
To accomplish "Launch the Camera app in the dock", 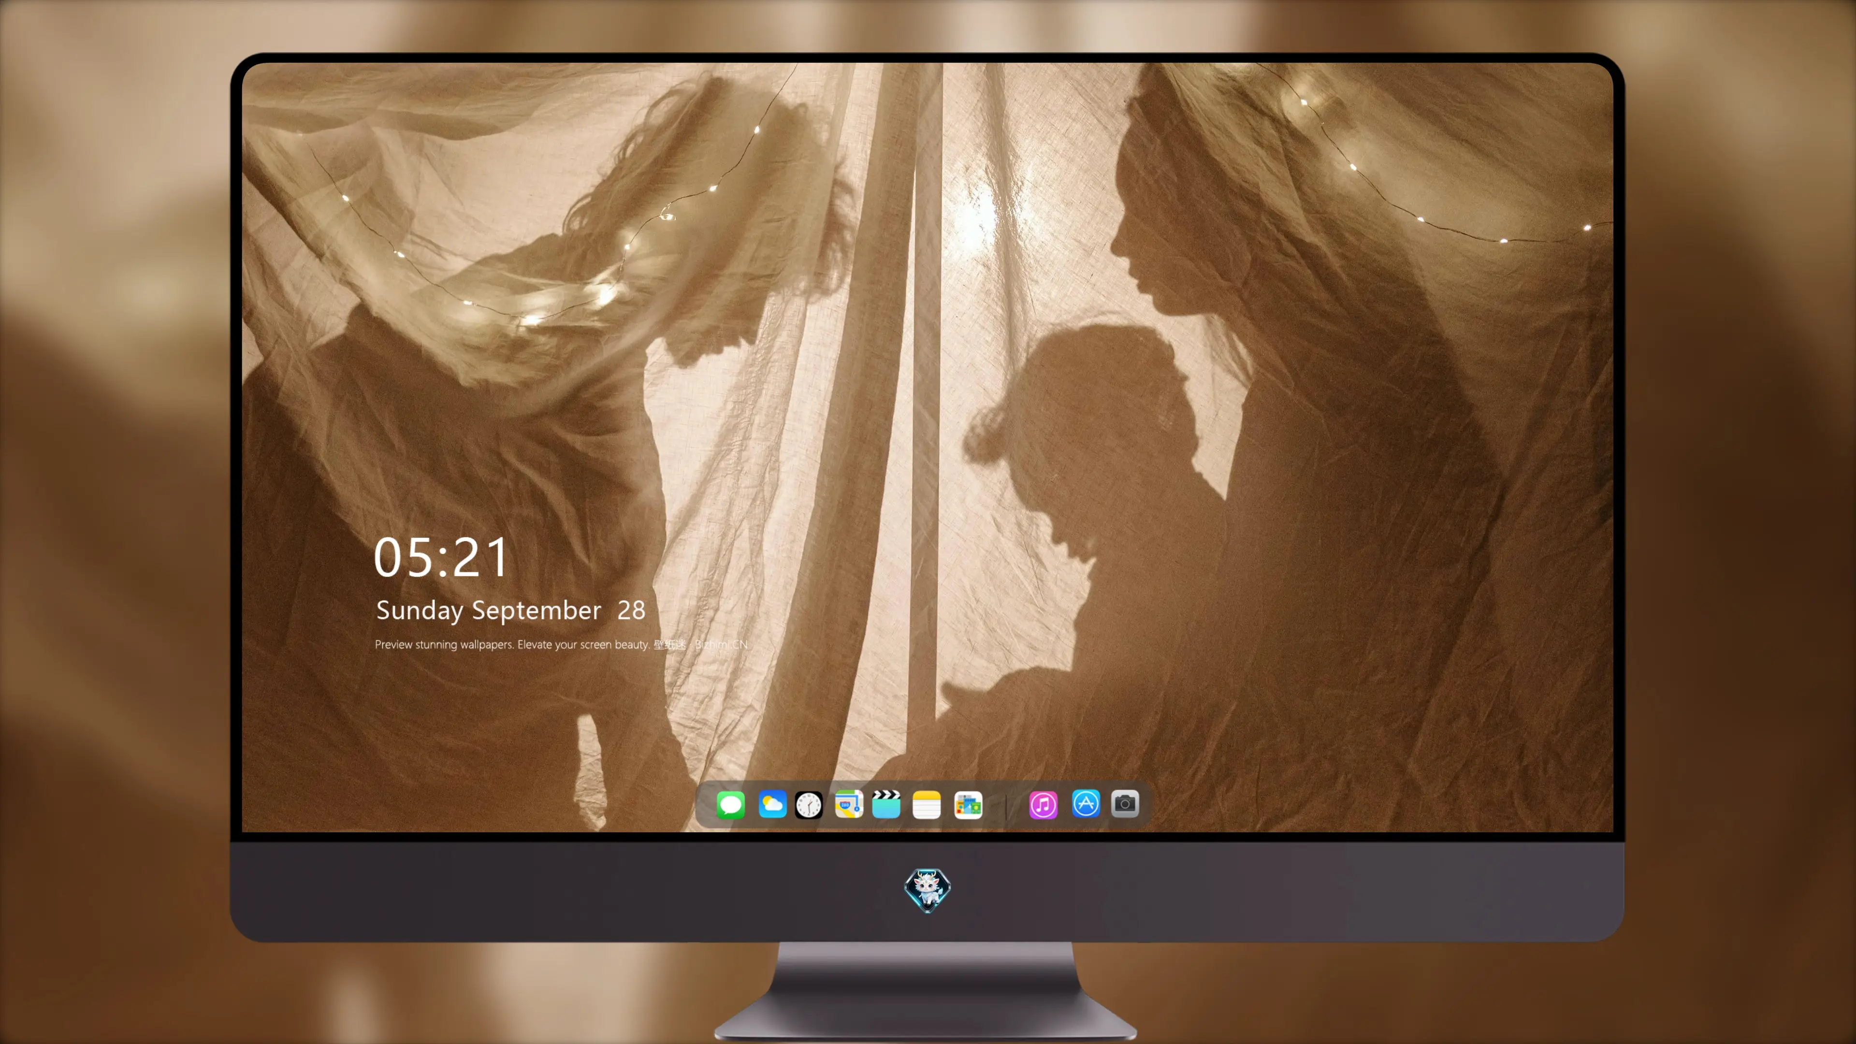I will tap(1125, 803).
